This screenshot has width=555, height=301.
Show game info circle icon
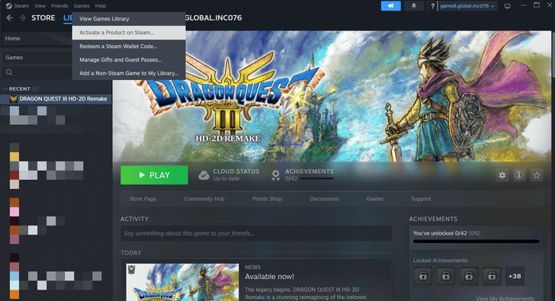[x=519, y=175]
